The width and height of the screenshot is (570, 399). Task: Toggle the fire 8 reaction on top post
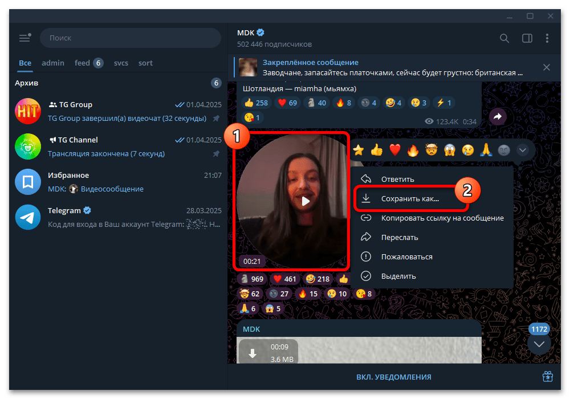tap(344, 103)
